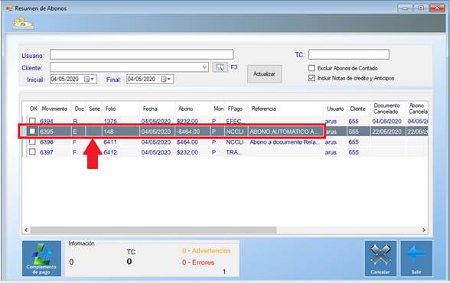This screenshot has height=283, width=450.
Task: Open the Inicial date calendar picker
Action: pyautogui.click(x=90, y=79)
